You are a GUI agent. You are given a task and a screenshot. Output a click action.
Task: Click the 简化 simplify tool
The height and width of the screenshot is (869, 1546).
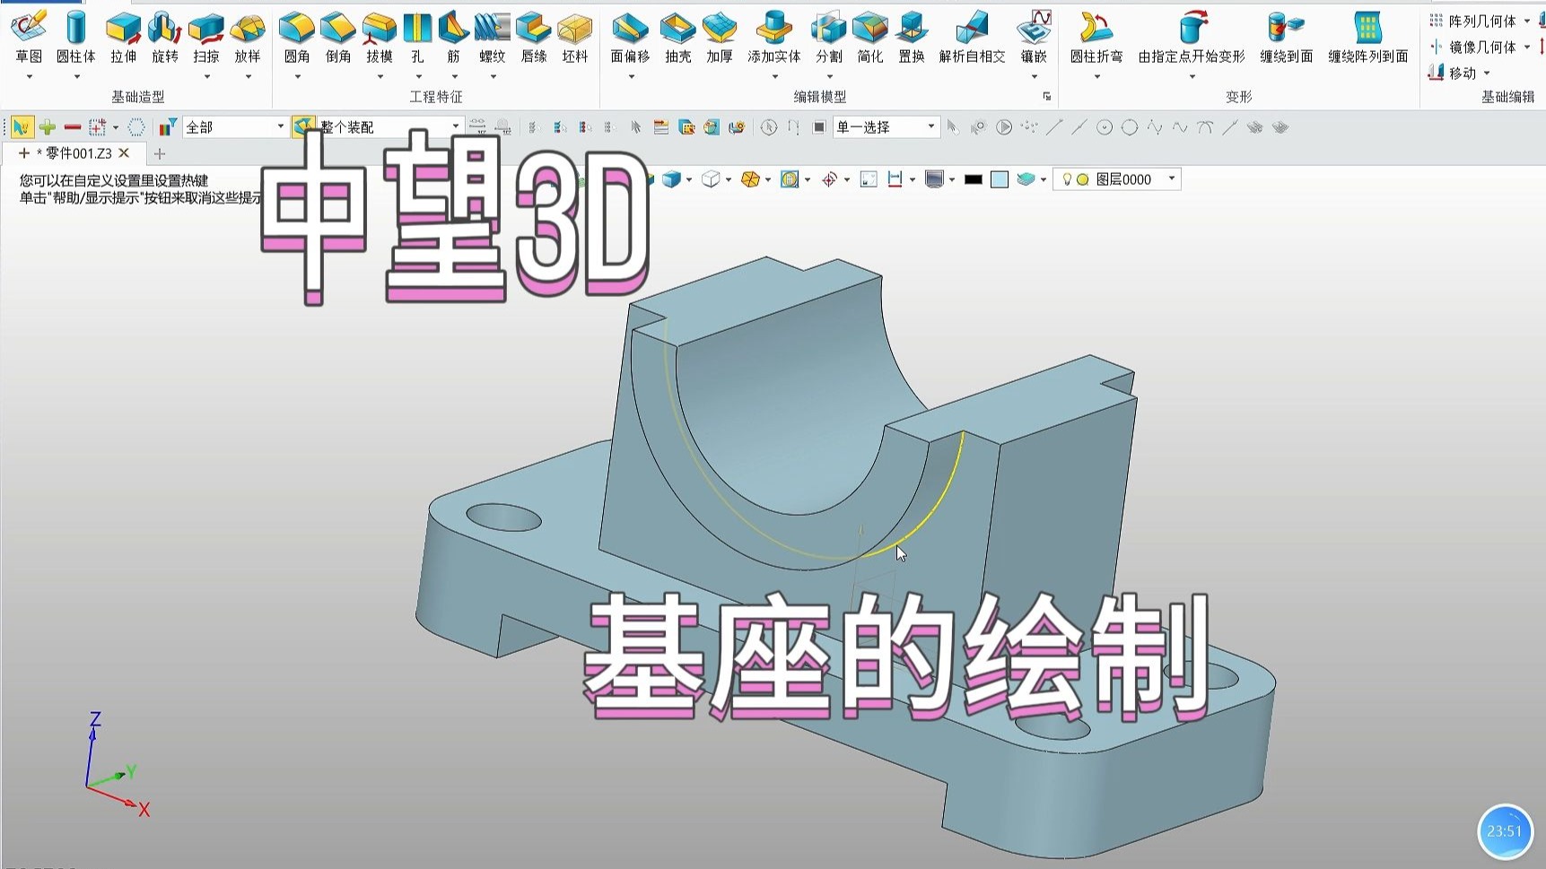pos(869,39)
